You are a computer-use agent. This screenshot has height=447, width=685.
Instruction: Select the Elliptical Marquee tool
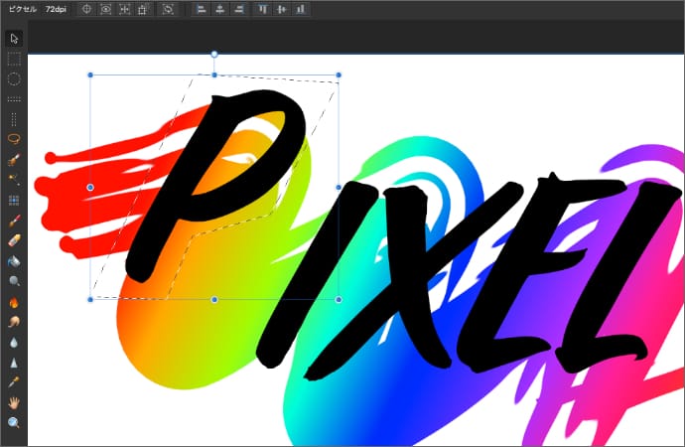pyautogui.click(x=14, y=78)
